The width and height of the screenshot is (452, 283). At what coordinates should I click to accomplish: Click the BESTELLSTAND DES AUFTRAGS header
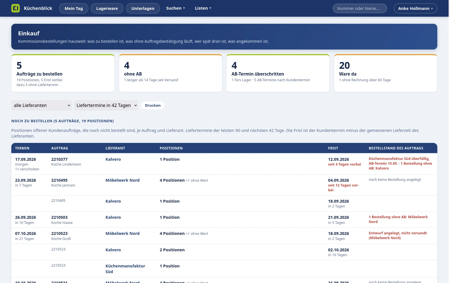click(396, 148)
